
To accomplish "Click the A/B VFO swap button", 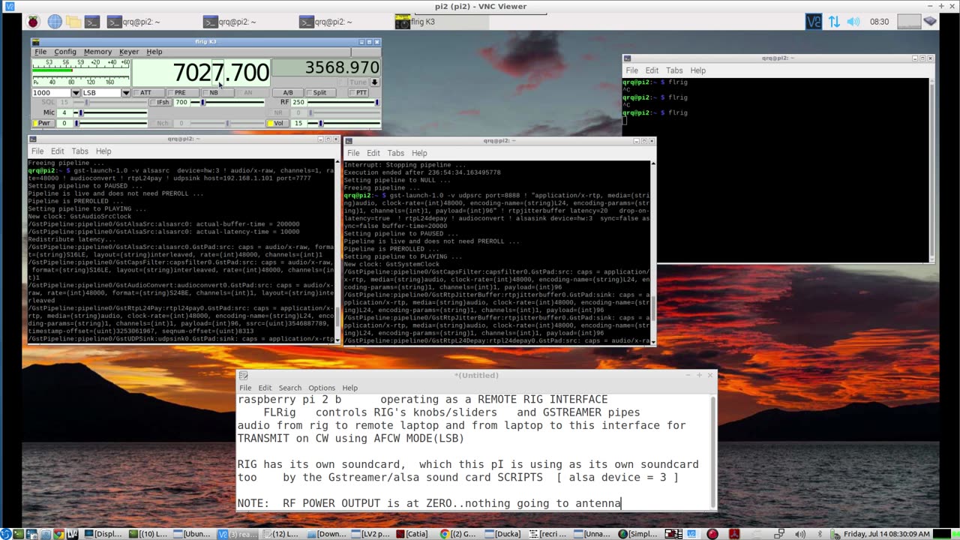I will coord(288,93).
